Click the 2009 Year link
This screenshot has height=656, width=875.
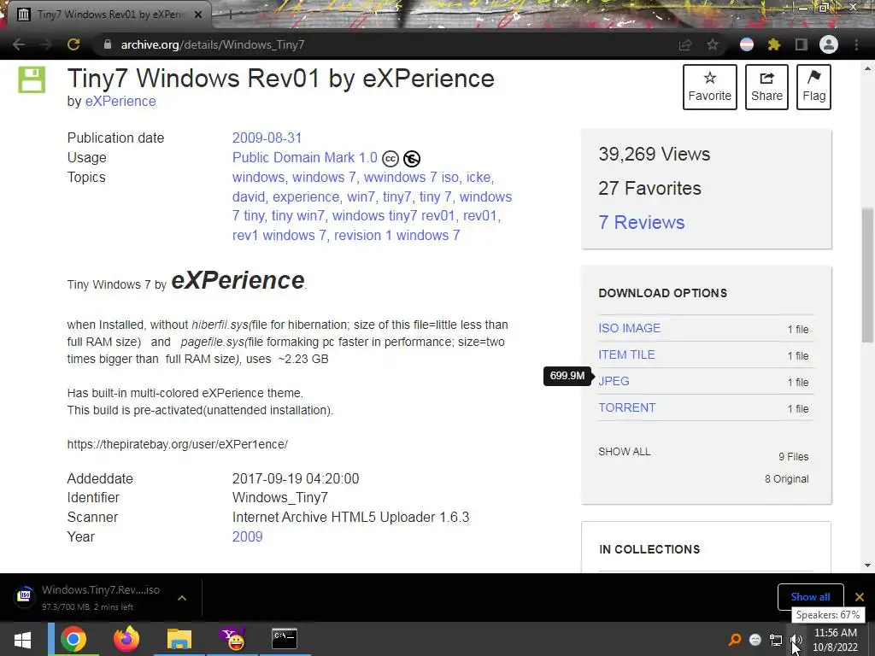coord(247,536)
